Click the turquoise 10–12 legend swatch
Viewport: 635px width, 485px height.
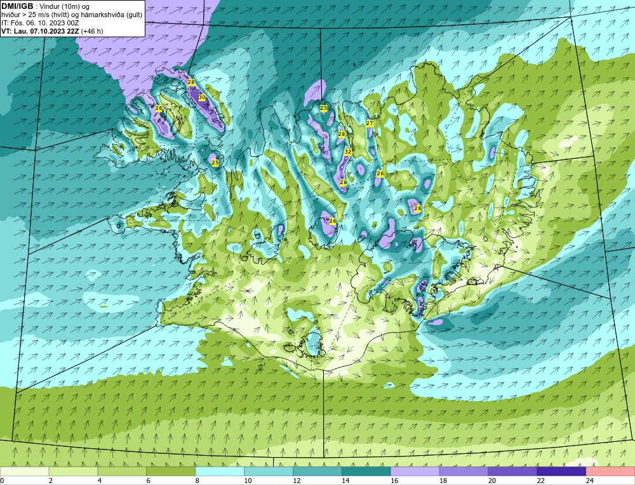(x=269, y=471)
